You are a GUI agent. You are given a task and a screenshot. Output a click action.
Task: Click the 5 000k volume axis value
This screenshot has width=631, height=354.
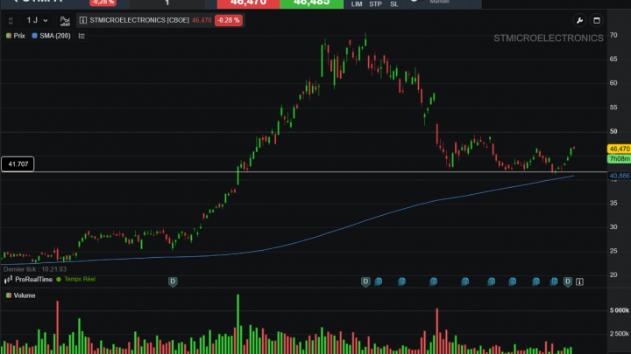(620, 310)
